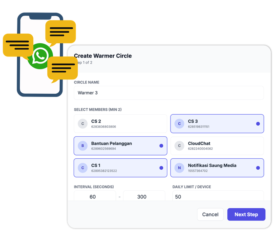Click the Bantuan Pelanggan "B" avatar
276x230 pixels.
click(x=83, y=146)
